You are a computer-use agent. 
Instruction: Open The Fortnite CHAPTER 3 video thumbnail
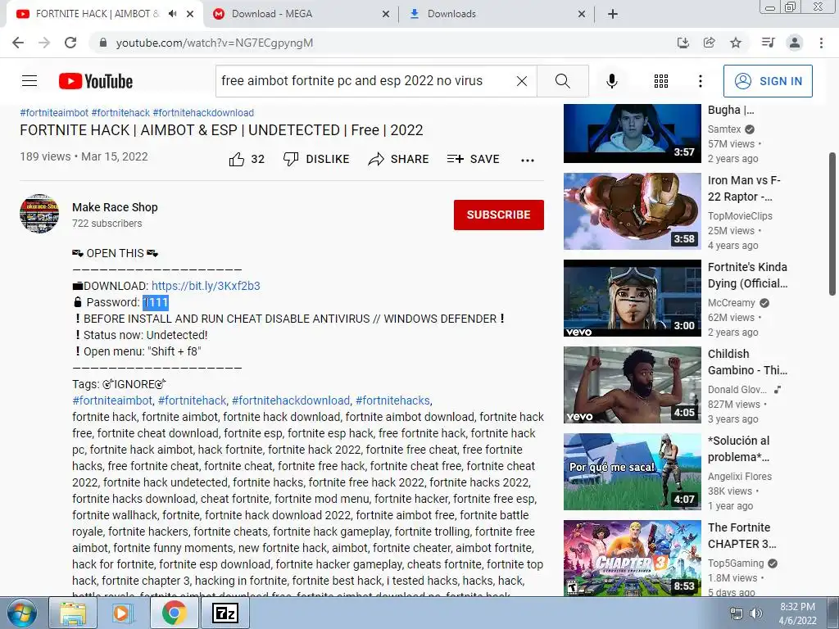632,558
